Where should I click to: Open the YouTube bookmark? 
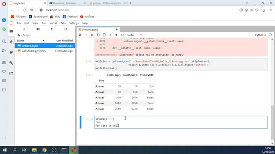tap(87, 17)
